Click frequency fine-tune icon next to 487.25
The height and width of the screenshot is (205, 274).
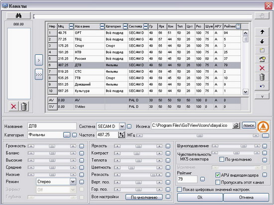pyautogui.click(x=122, y=135)
